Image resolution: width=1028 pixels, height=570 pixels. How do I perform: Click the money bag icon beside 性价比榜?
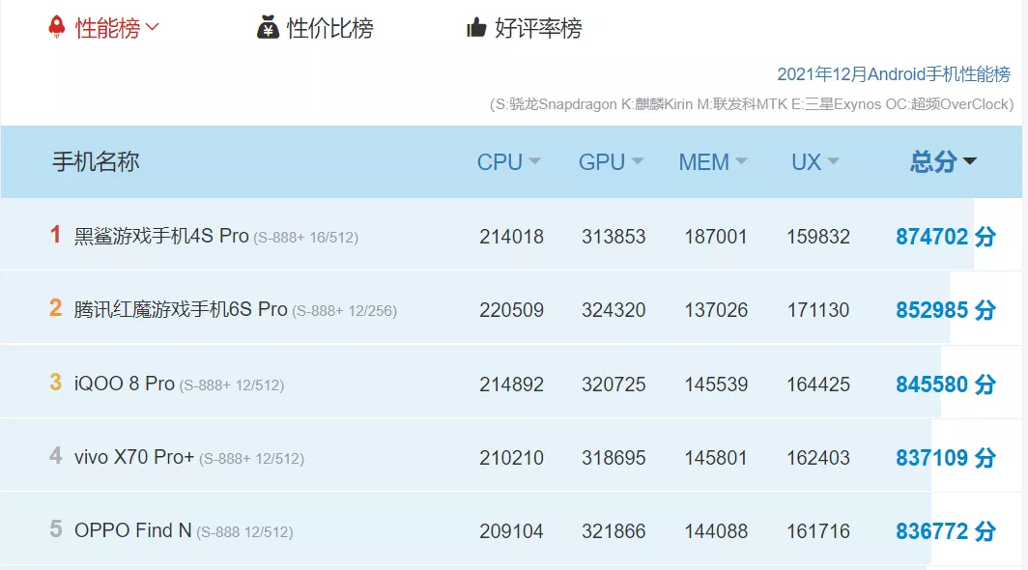pos(268,28)
